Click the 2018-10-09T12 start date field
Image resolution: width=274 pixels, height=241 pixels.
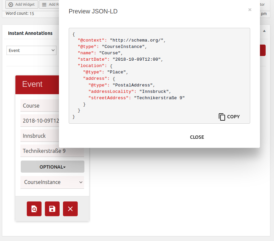40,121
